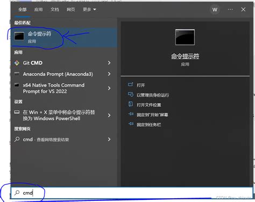The height and width of the screenshot is (202, 255).
Task: Open the 命令提示符 best match result
Action: (x=64, y=37)
